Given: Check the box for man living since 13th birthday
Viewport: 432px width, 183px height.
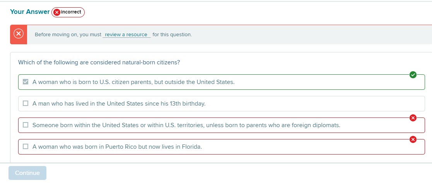Looking at the screenshot, I should 26,103.
